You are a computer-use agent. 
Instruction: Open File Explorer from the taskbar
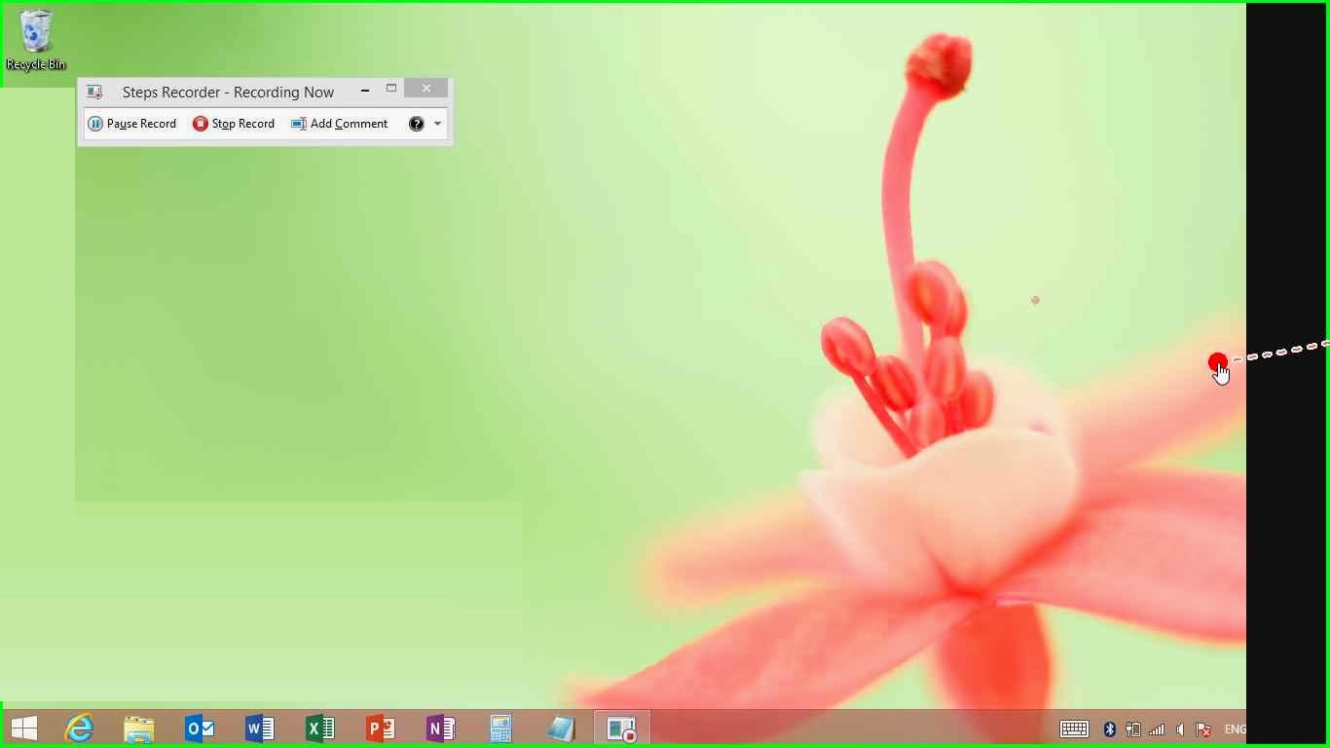(139, 729)
